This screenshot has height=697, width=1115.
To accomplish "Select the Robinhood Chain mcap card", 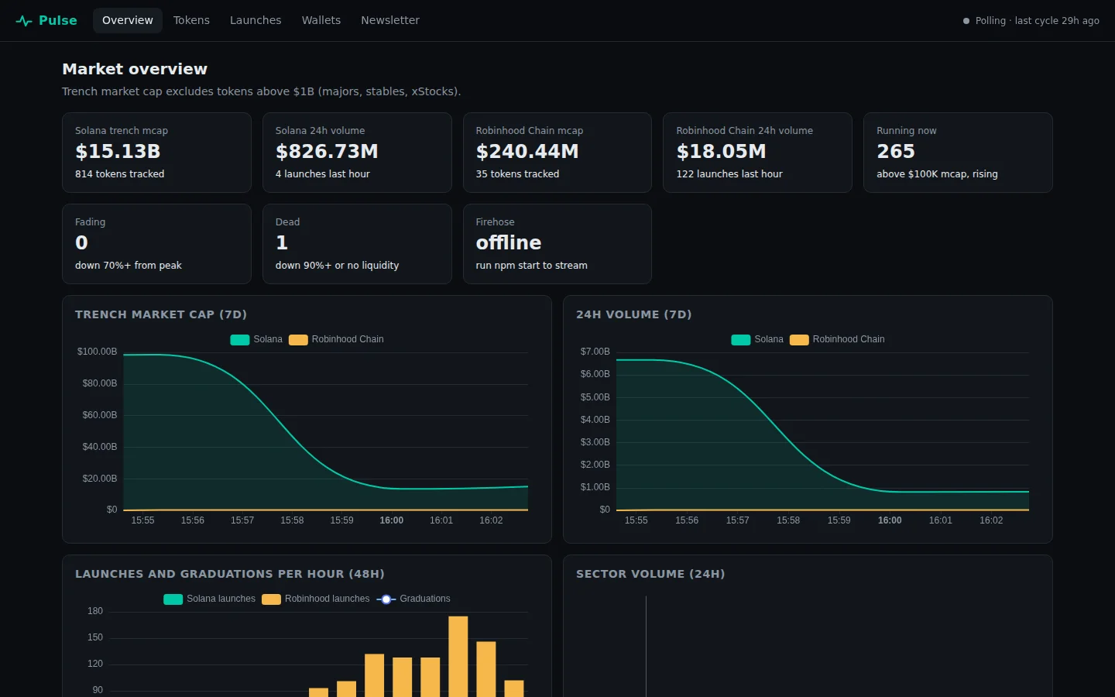I will [557, 153].
